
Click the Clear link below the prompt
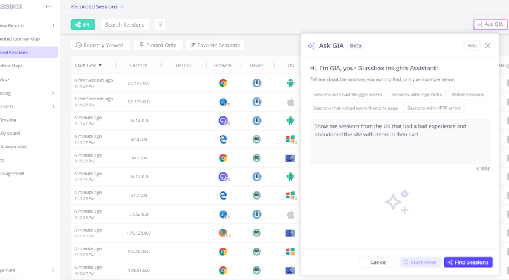click(x=483, y=168)
